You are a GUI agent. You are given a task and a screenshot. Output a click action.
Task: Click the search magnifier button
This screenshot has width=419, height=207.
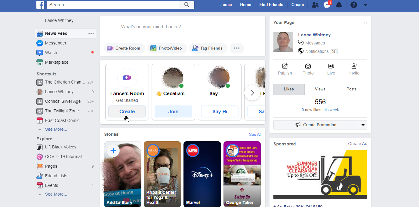point(187,5)
